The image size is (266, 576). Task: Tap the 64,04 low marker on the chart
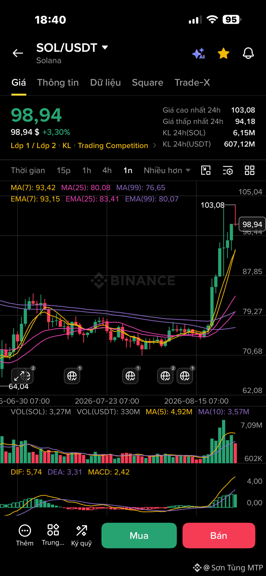19,386
